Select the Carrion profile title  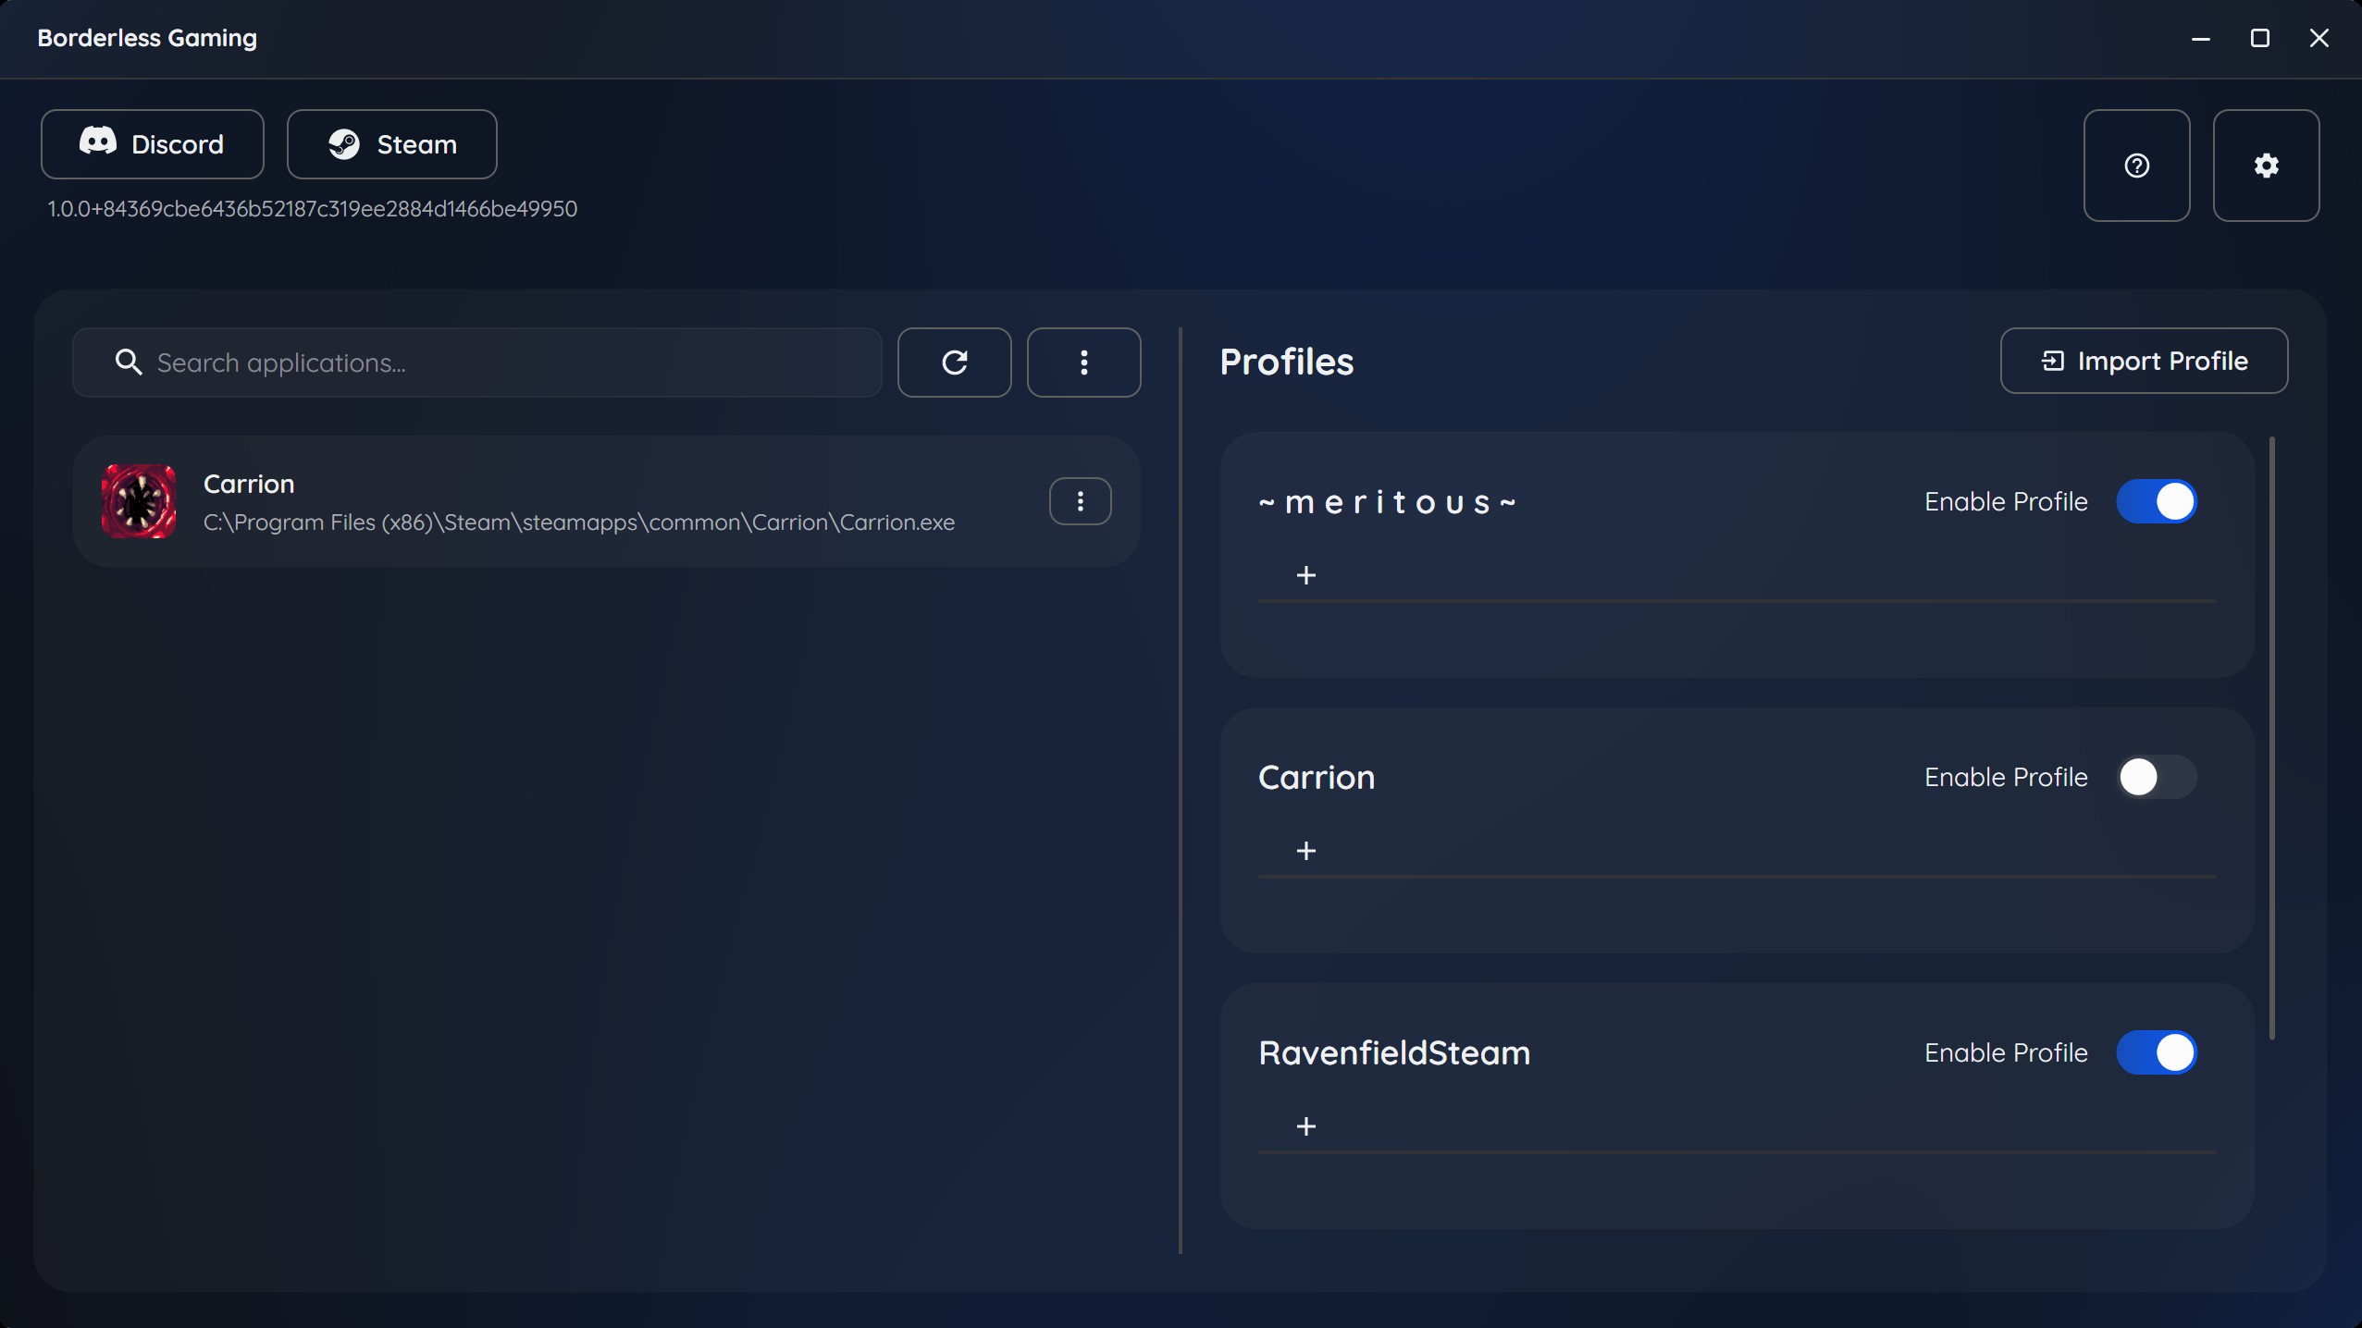1316,777
